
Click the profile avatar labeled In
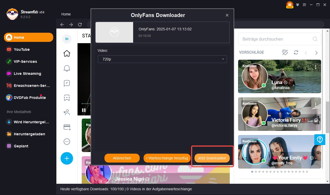coord(67,39)
